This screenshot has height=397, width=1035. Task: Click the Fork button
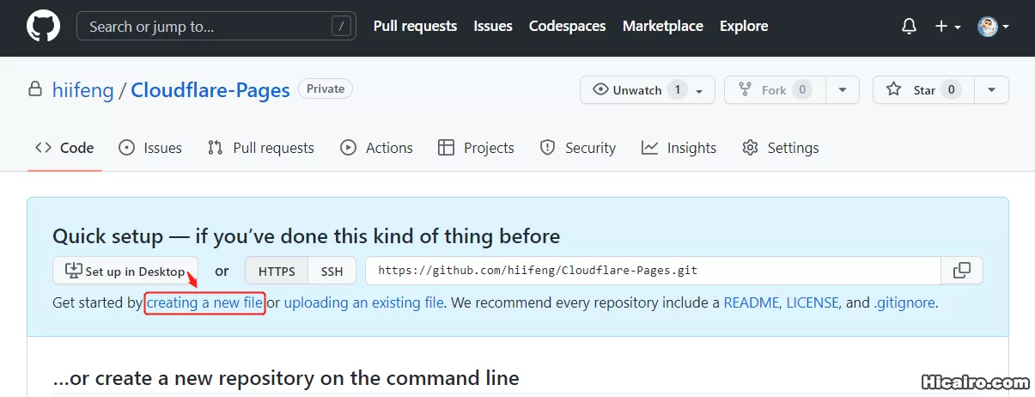775,90
